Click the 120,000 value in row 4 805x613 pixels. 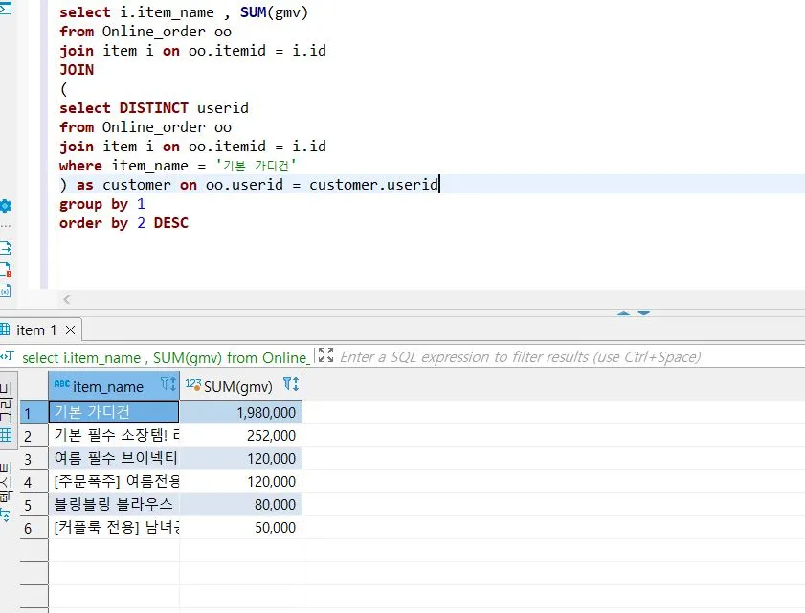pos(271,482)
